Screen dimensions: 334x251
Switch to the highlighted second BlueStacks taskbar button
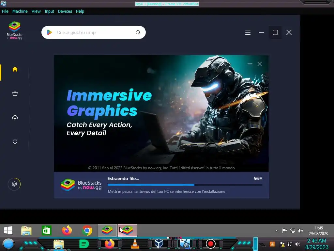(128, 230)
